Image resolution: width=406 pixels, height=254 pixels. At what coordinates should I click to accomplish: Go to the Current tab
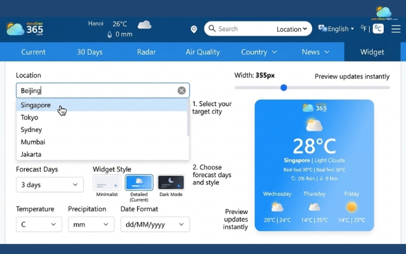pos(34,52)
